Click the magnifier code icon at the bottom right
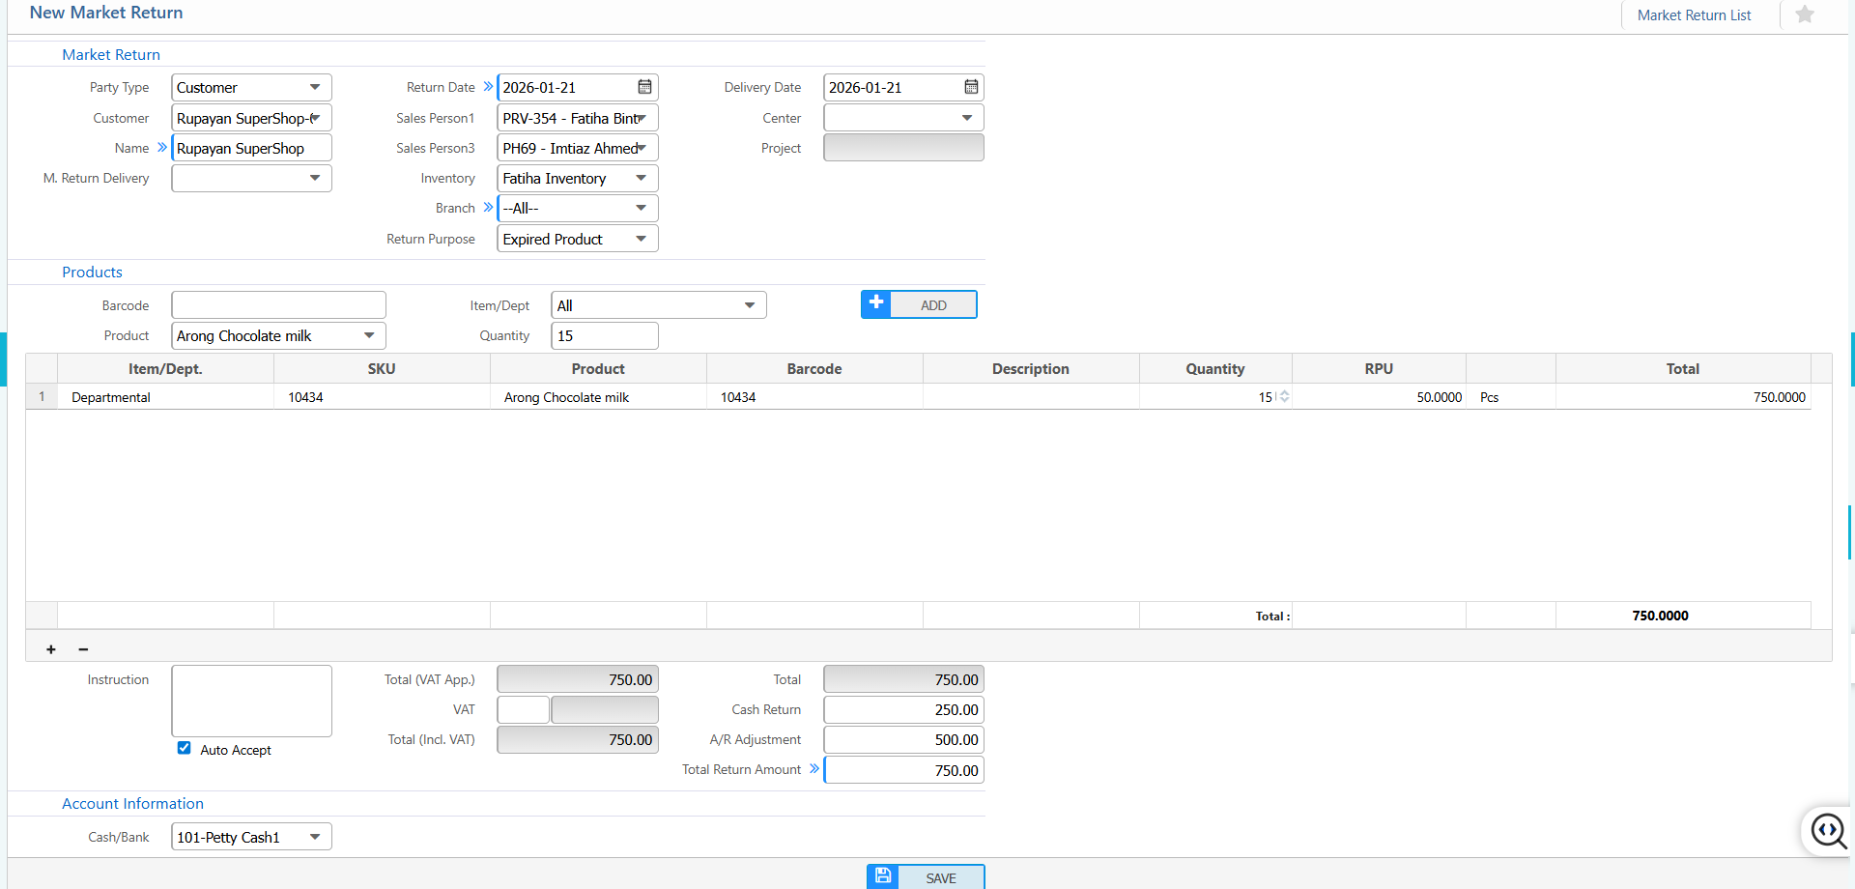This screenshot has height=889, width=1855. [x=1828, y=830]
